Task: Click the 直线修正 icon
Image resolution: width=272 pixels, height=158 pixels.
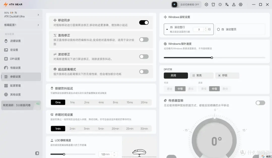Action: coord(55,35)
